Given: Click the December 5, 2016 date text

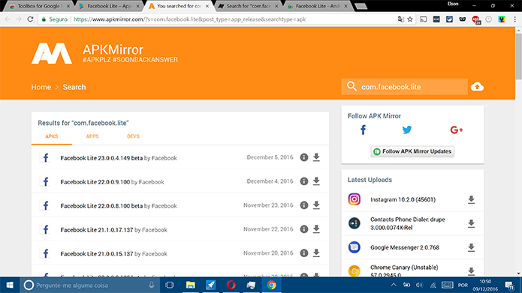Looking at the screenshot, I should point(270,157).
